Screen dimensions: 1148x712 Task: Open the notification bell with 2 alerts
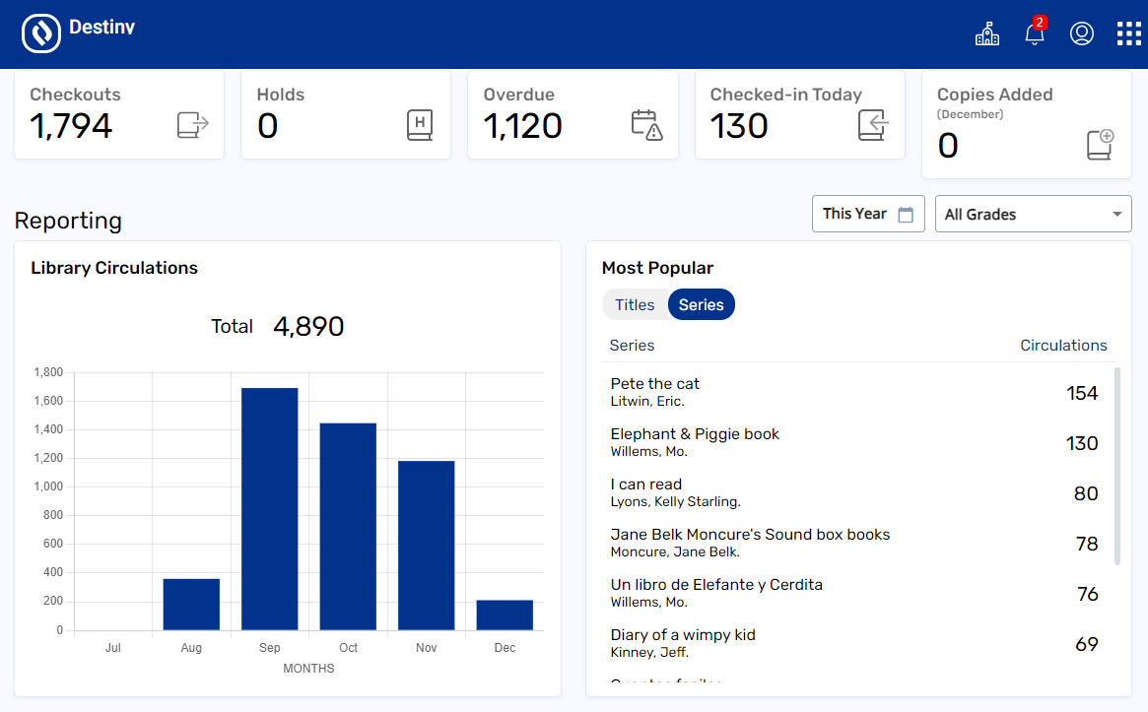click(1034, 32)
